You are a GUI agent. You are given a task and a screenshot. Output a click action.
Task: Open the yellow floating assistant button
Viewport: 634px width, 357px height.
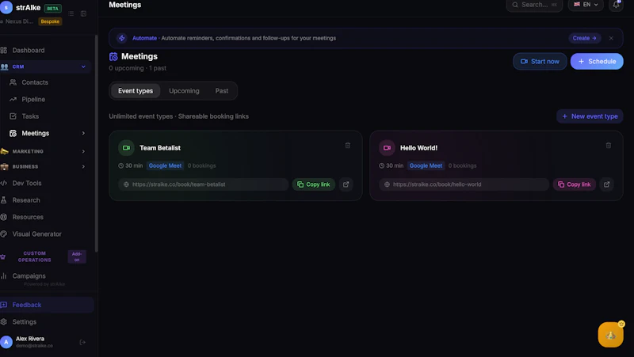[610, 334]
